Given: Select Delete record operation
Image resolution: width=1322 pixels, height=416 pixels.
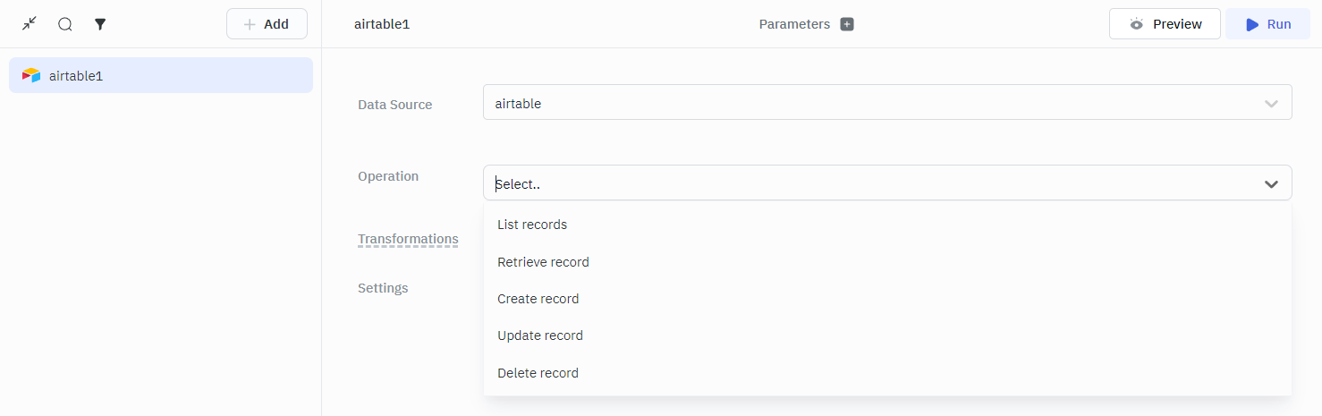Looking at the screenshot, I should [538, 373].
